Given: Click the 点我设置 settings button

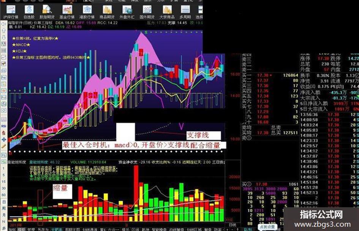Looking at the screenshot, I should point(267,227).
